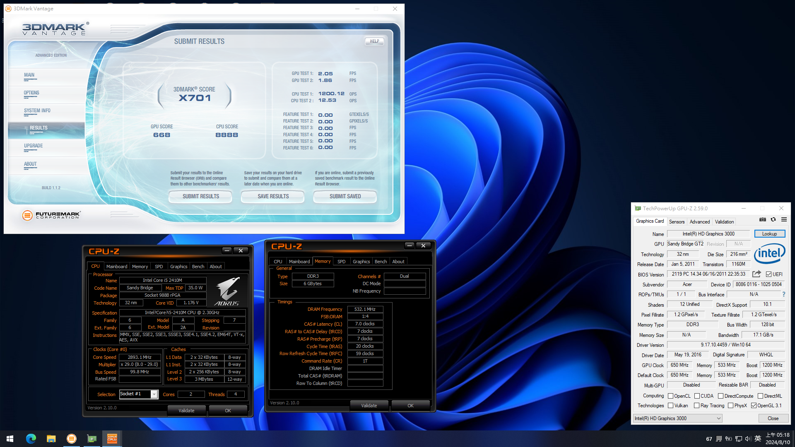Click 3DMark Vantage title bar icon
This screenshot has width=795, height=447.
point(8,9)
